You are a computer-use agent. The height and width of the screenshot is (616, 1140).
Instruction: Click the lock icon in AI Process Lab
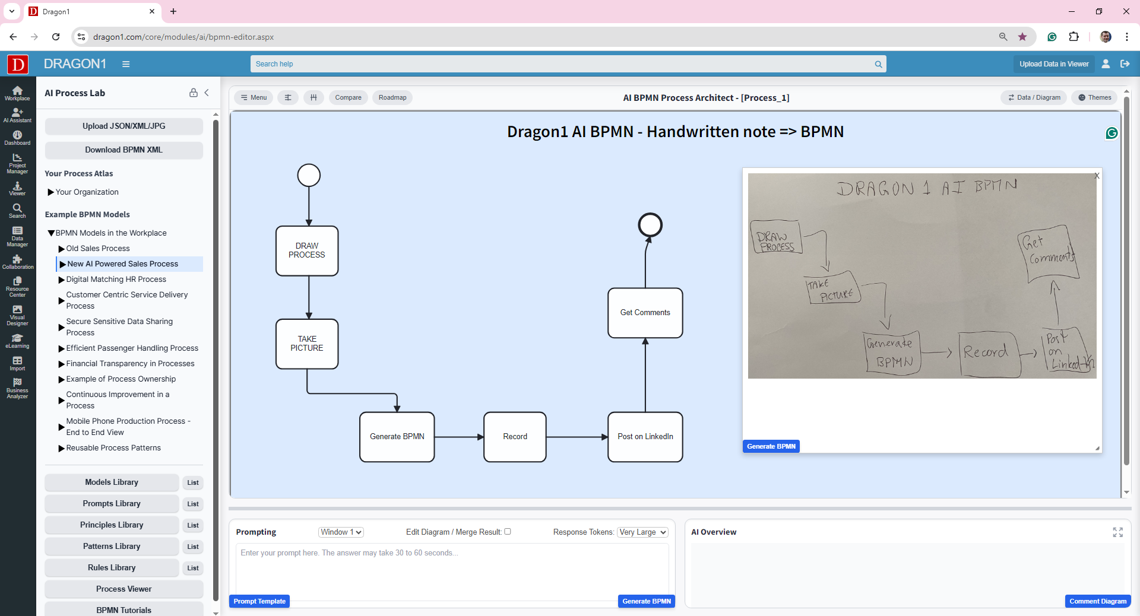(193, 93)
